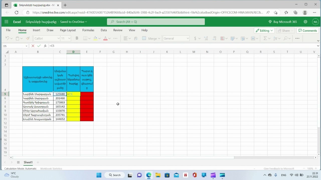Screen dimensions: 321x180
Task: Add a new sheet with plus icon
Action: point(38,162)
